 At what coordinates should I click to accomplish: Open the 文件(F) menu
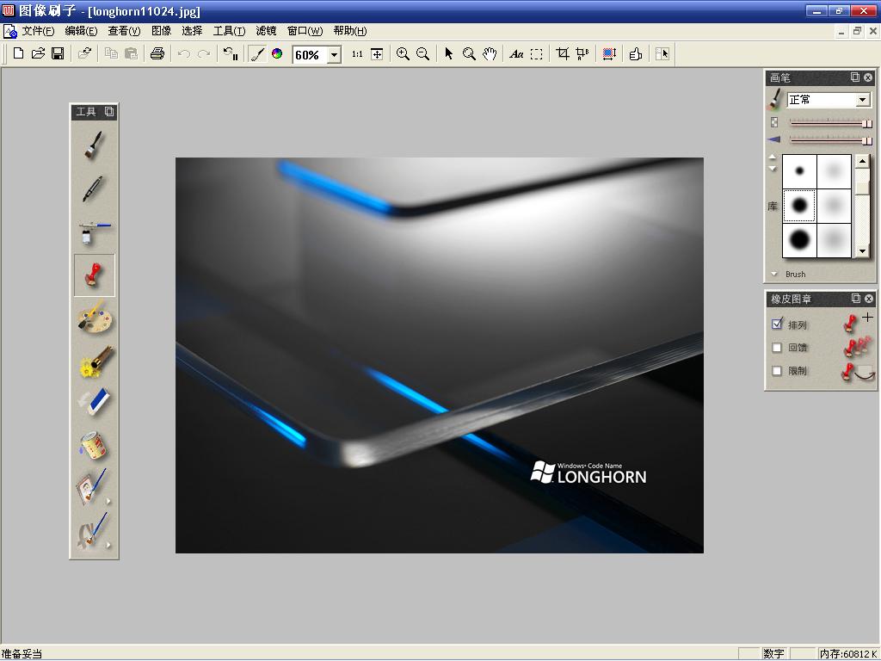[38, 31]
